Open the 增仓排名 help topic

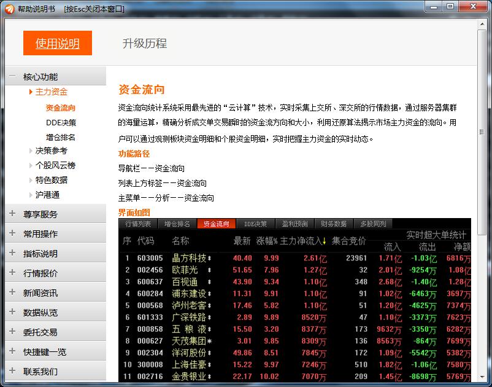pyautogui.click(x=61, y=137)
